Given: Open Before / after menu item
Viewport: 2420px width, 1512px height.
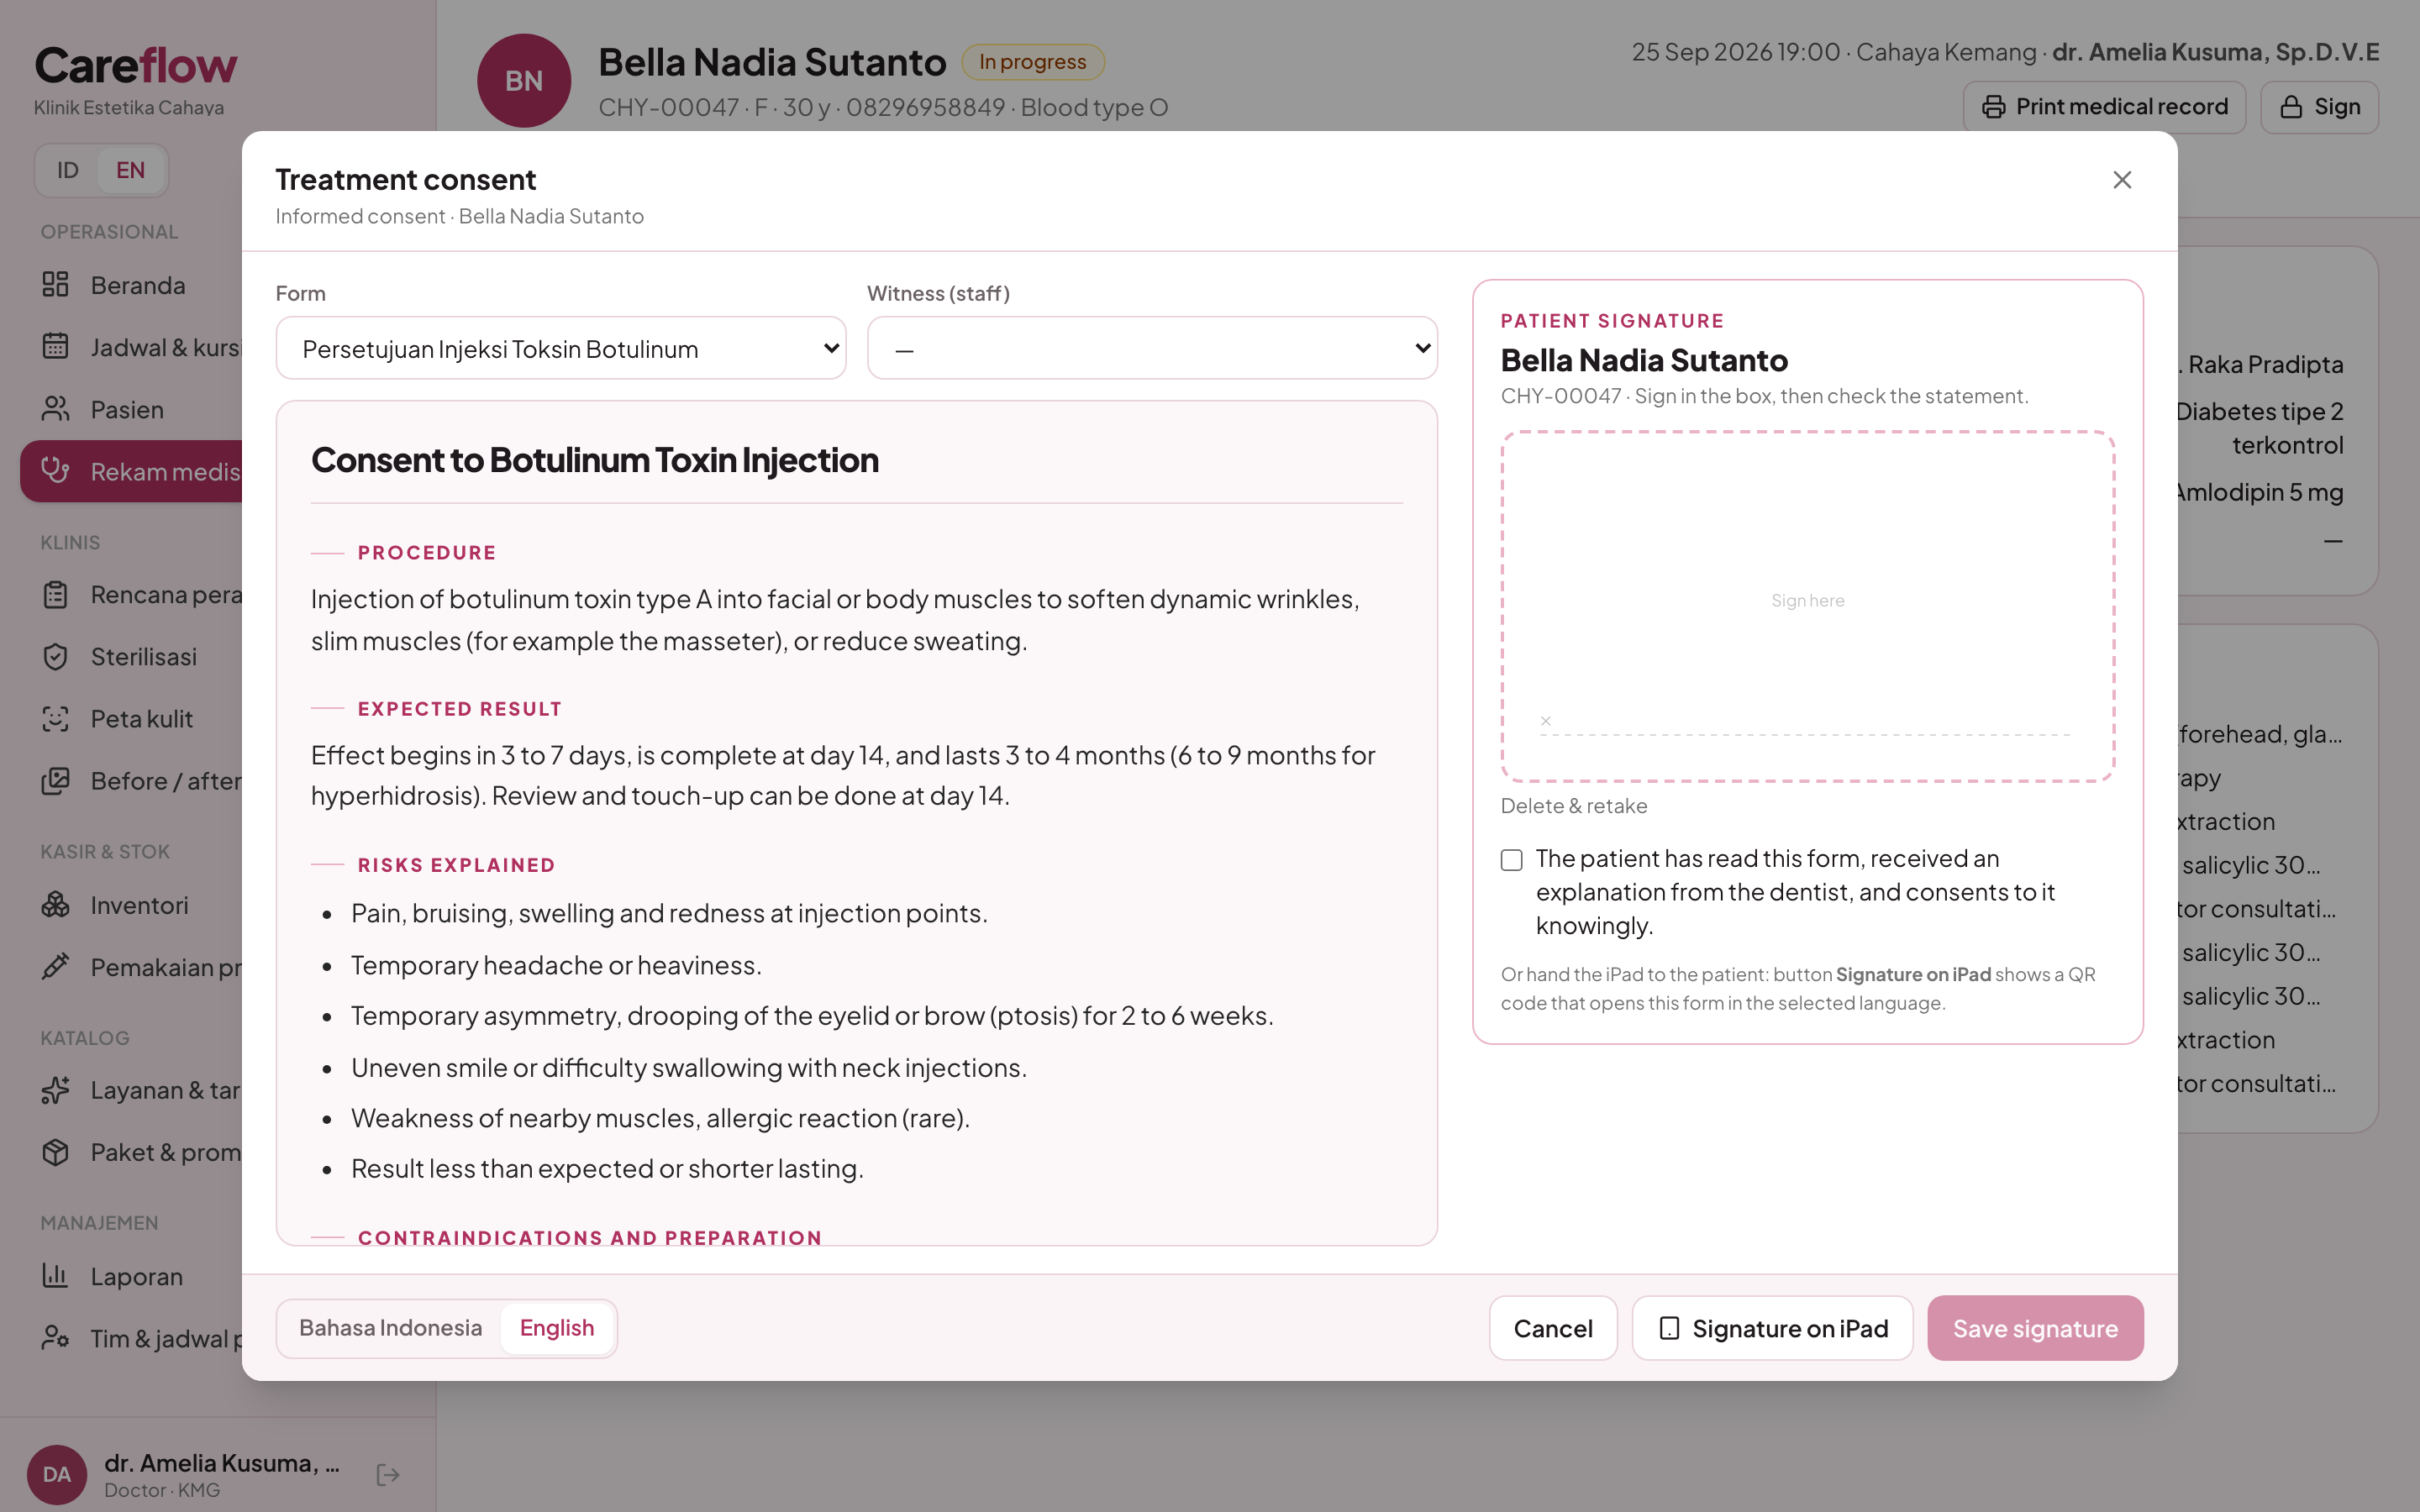Looking at the screenshot, I should coord(131,781).
